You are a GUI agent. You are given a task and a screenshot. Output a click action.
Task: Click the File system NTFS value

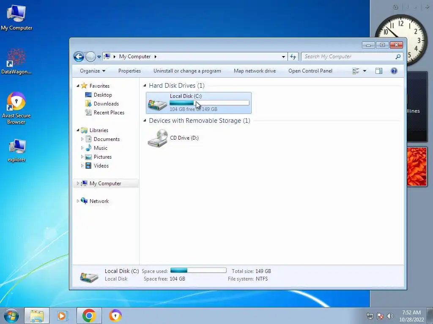click(x=262, y=279)
